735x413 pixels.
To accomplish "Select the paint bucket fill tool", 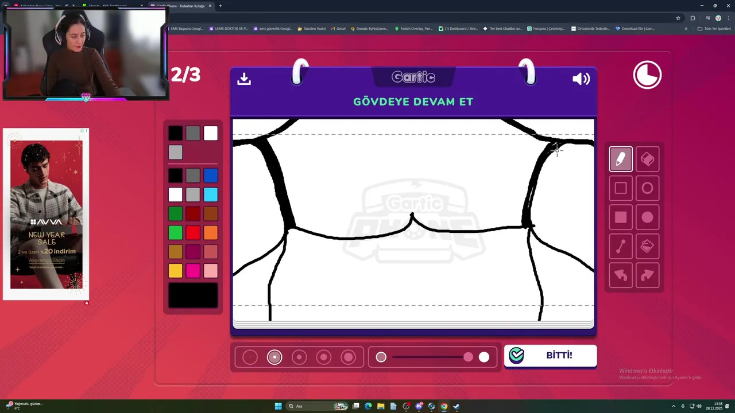I will [x=647, y=247].
